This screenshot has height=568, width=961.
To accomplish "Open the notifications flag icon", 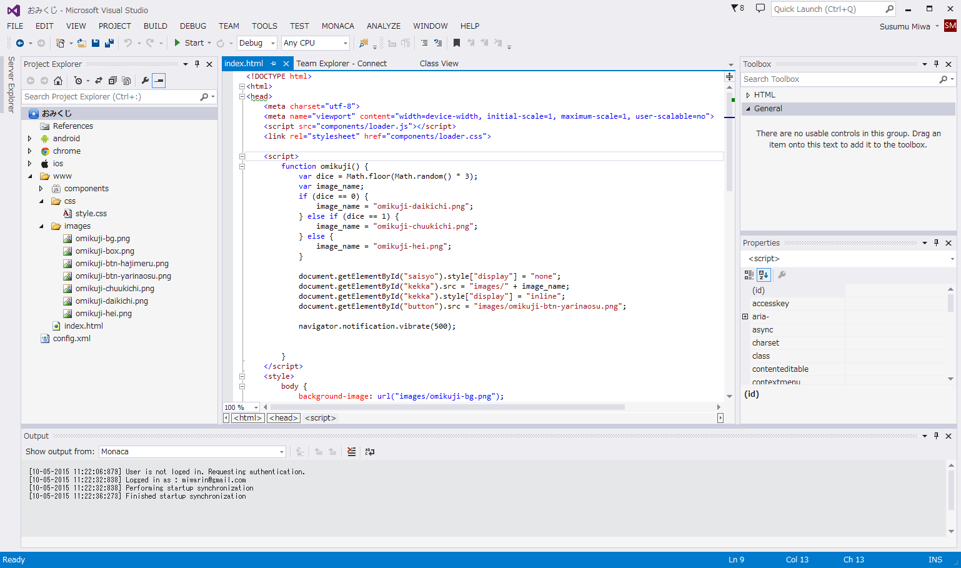I will 735,9.
